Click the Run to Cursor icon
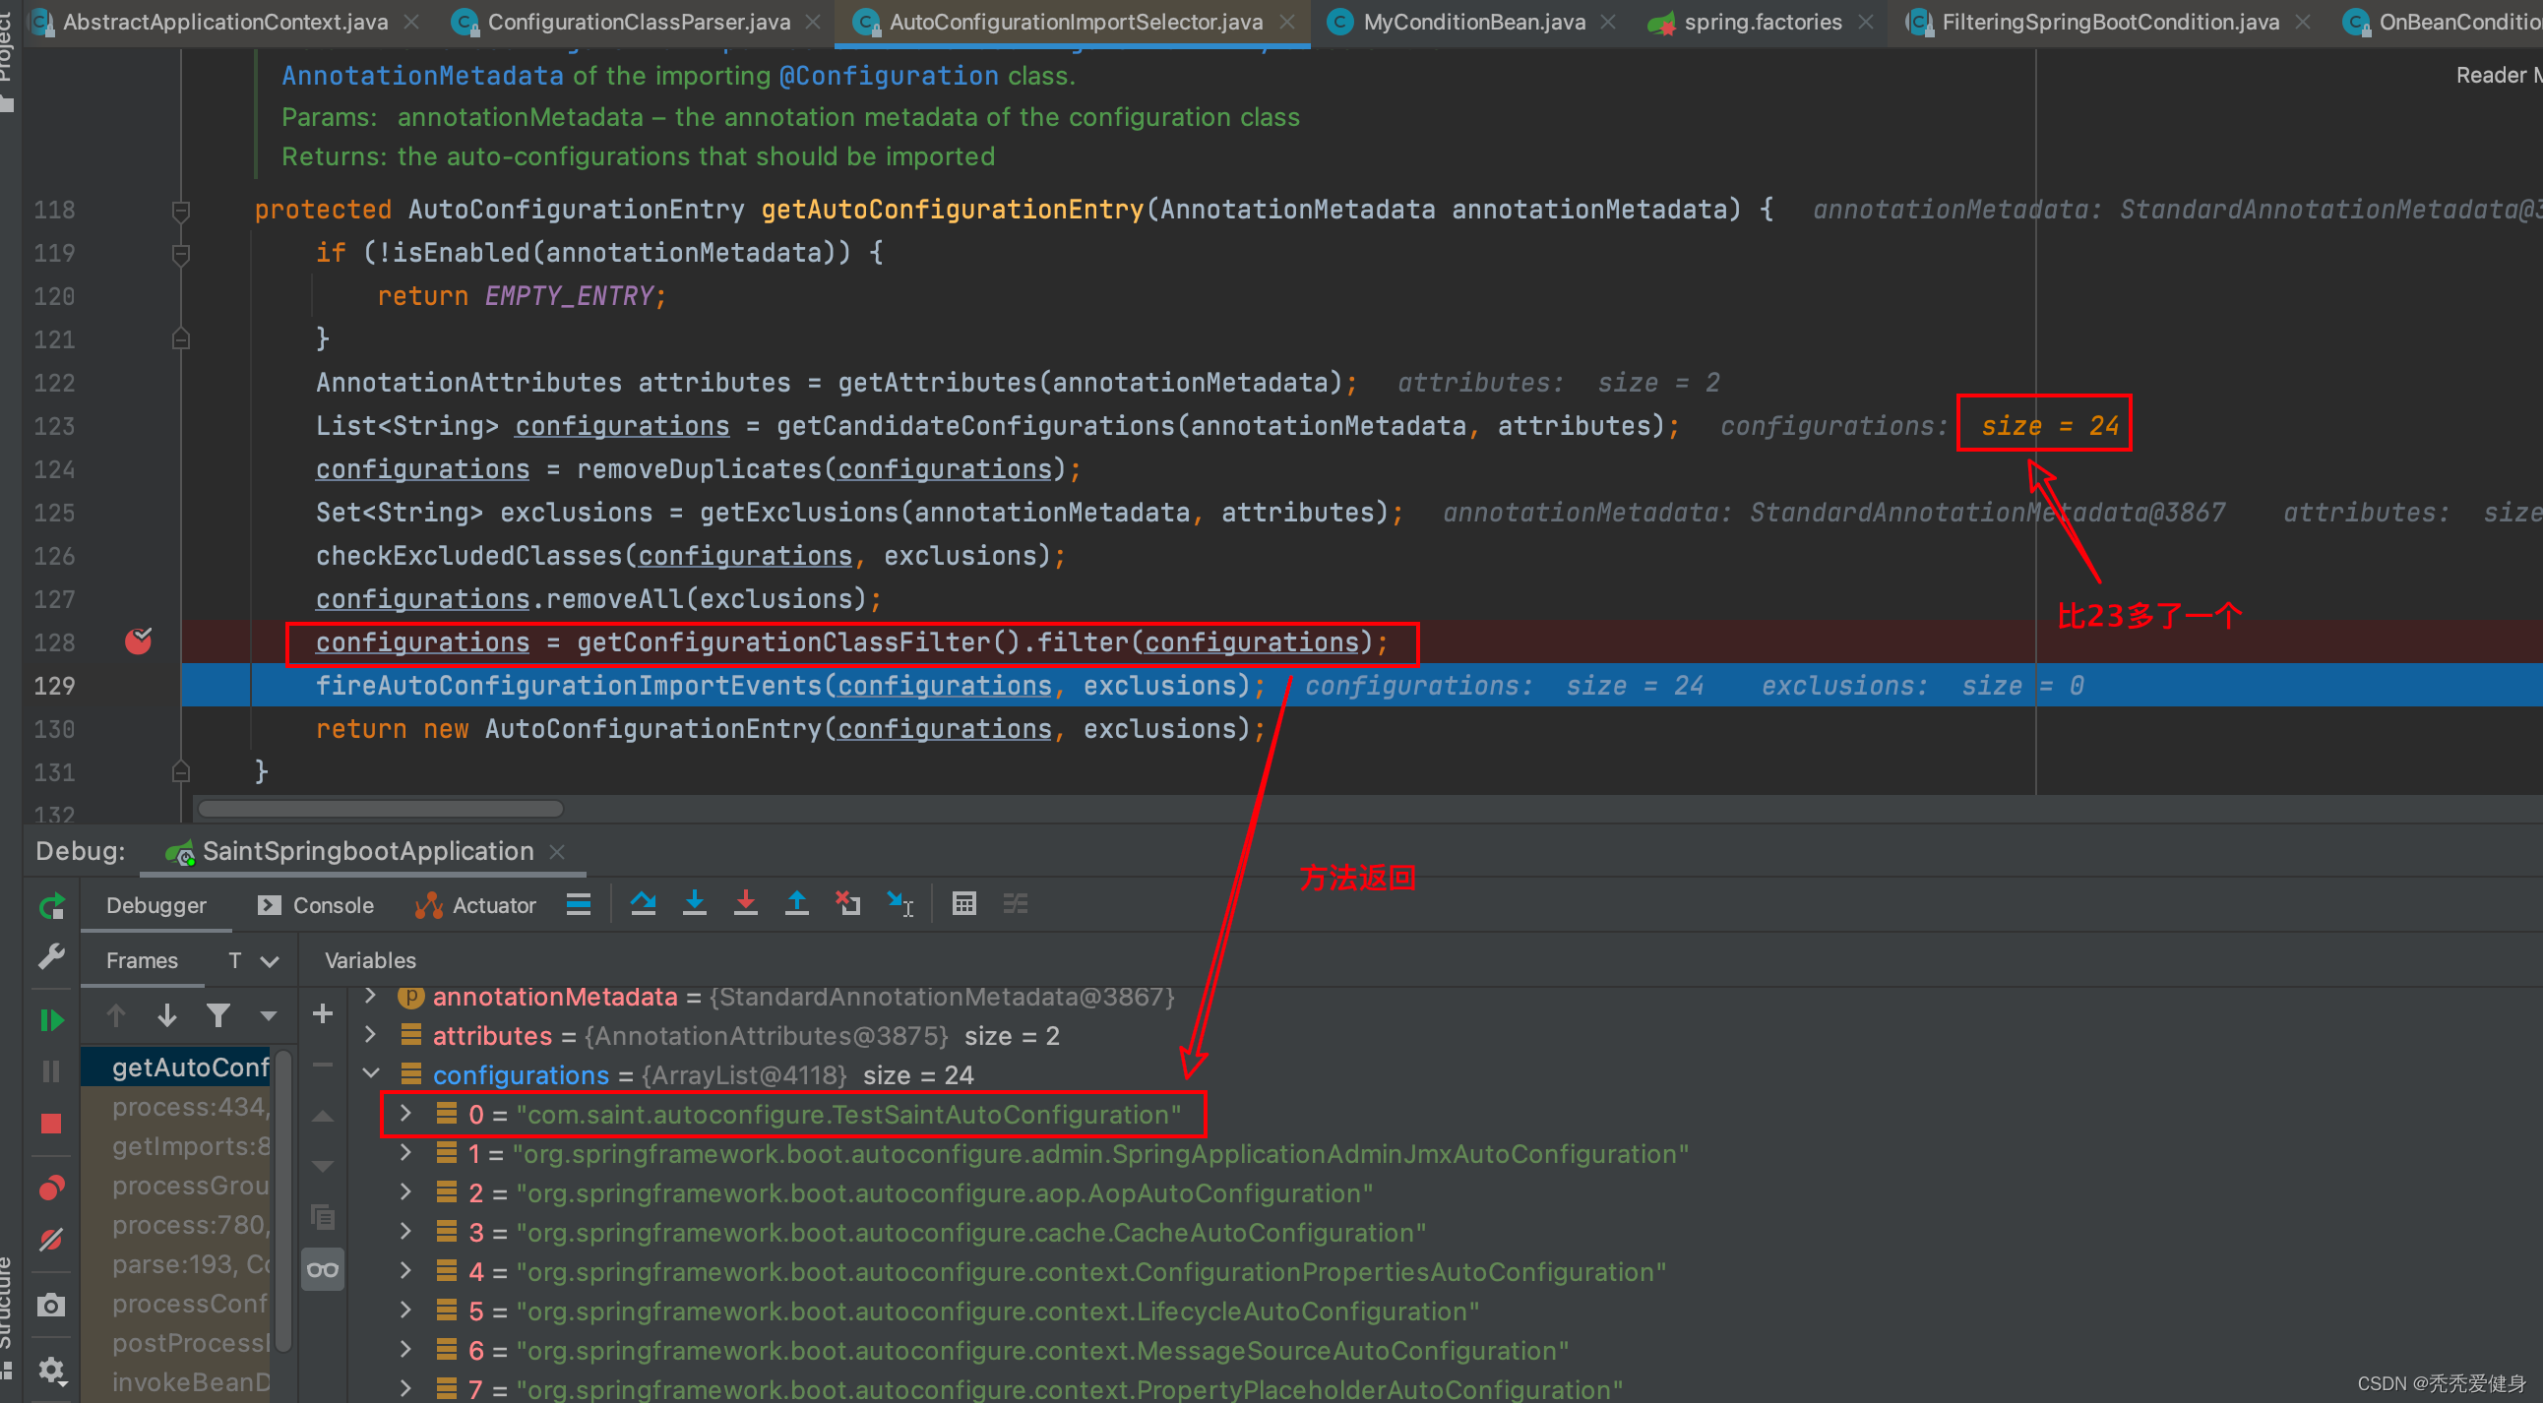Screen dimensions: 2543x1403 pos(900,903)
